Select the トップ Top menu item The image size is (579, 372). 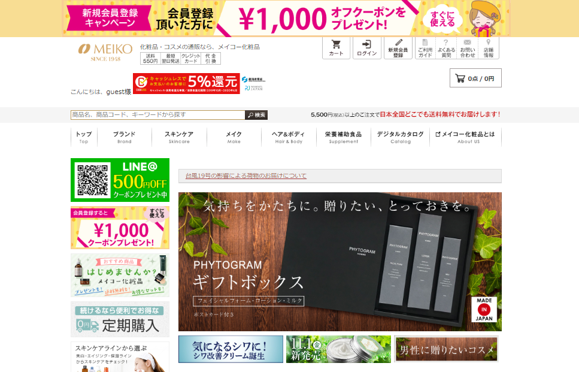84,137
